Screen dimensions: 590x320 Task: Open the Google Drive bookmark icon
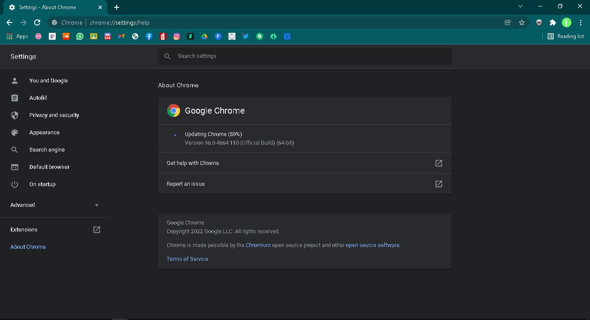204,36
